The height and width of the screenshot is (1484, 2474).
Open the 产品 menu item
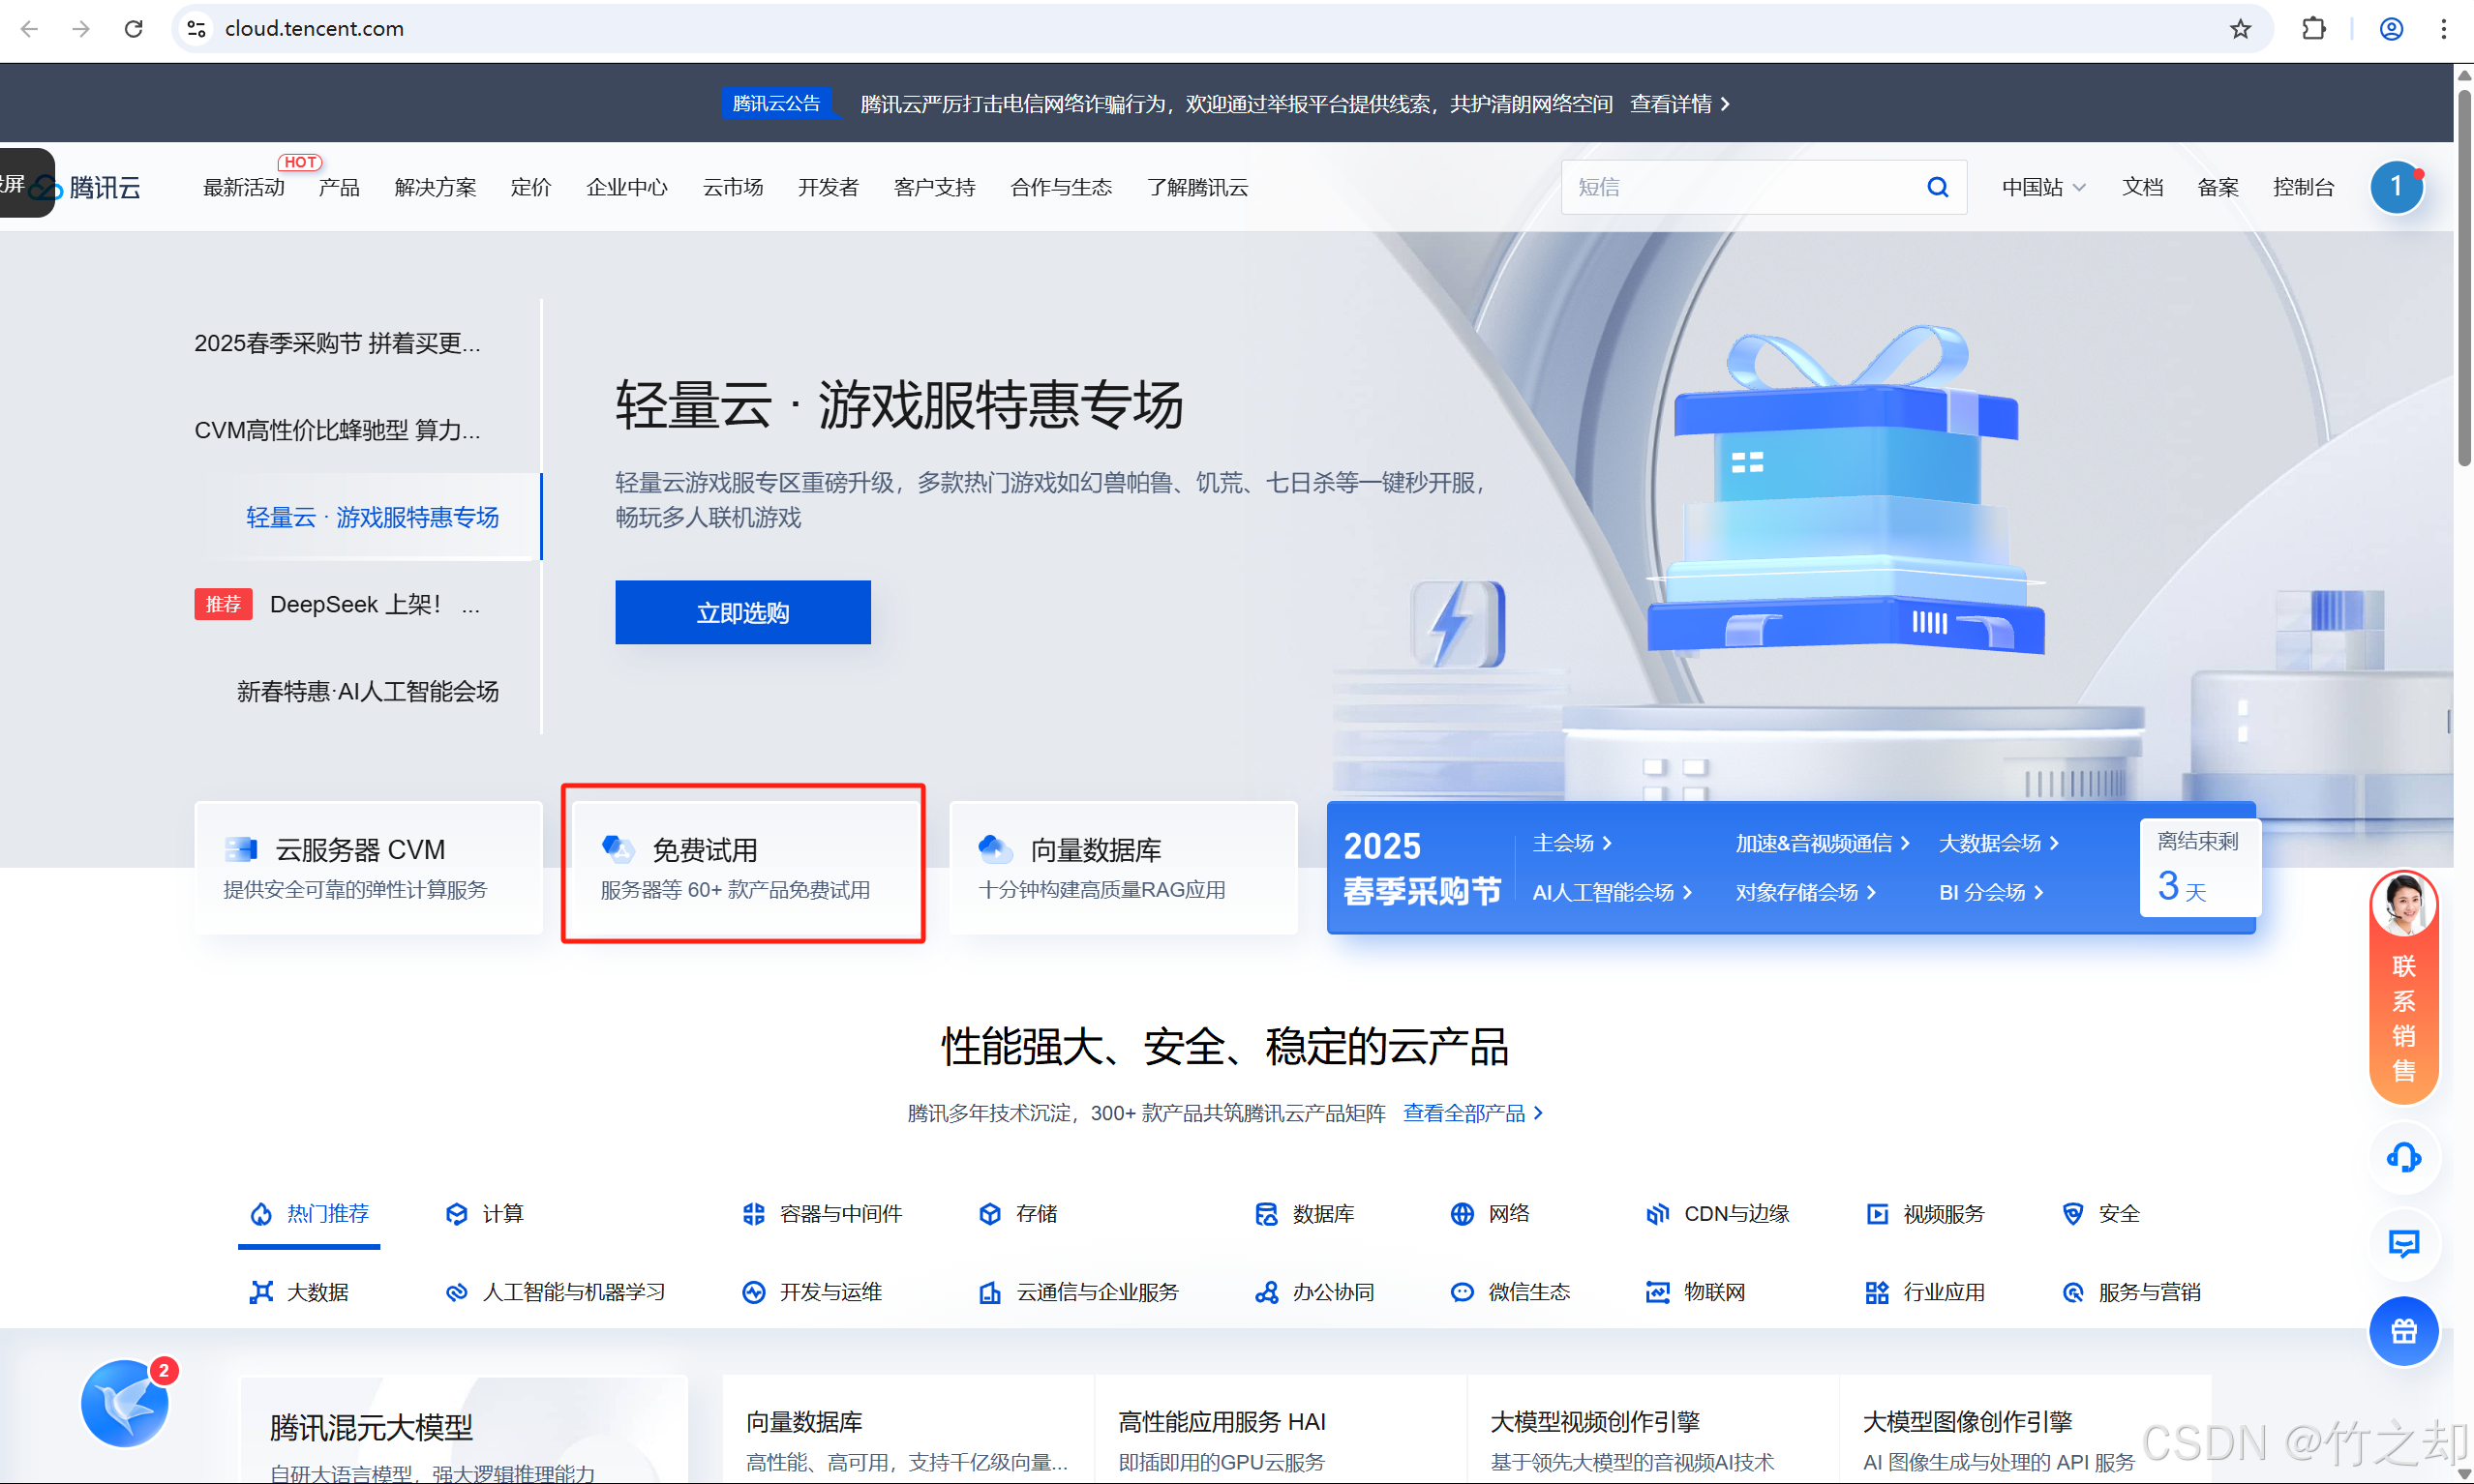click(339, 187)
